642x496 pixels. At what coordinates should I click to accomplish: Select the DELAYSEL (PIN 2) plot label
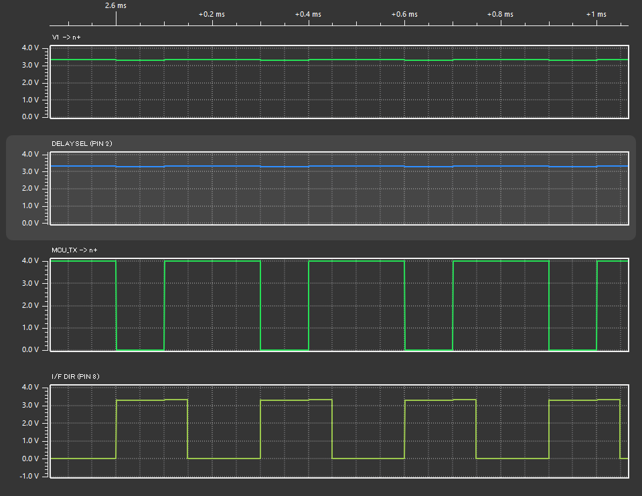coord(81,144)
